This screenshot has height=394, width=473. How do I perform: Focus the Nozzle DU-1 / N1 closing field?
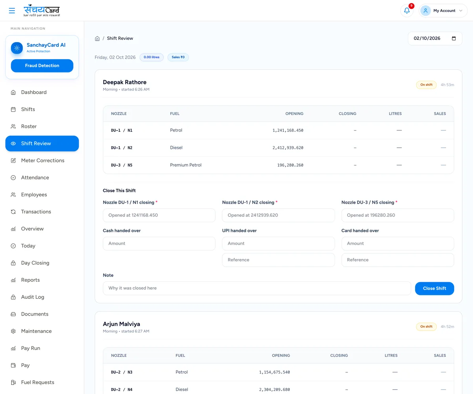point(159,216)
